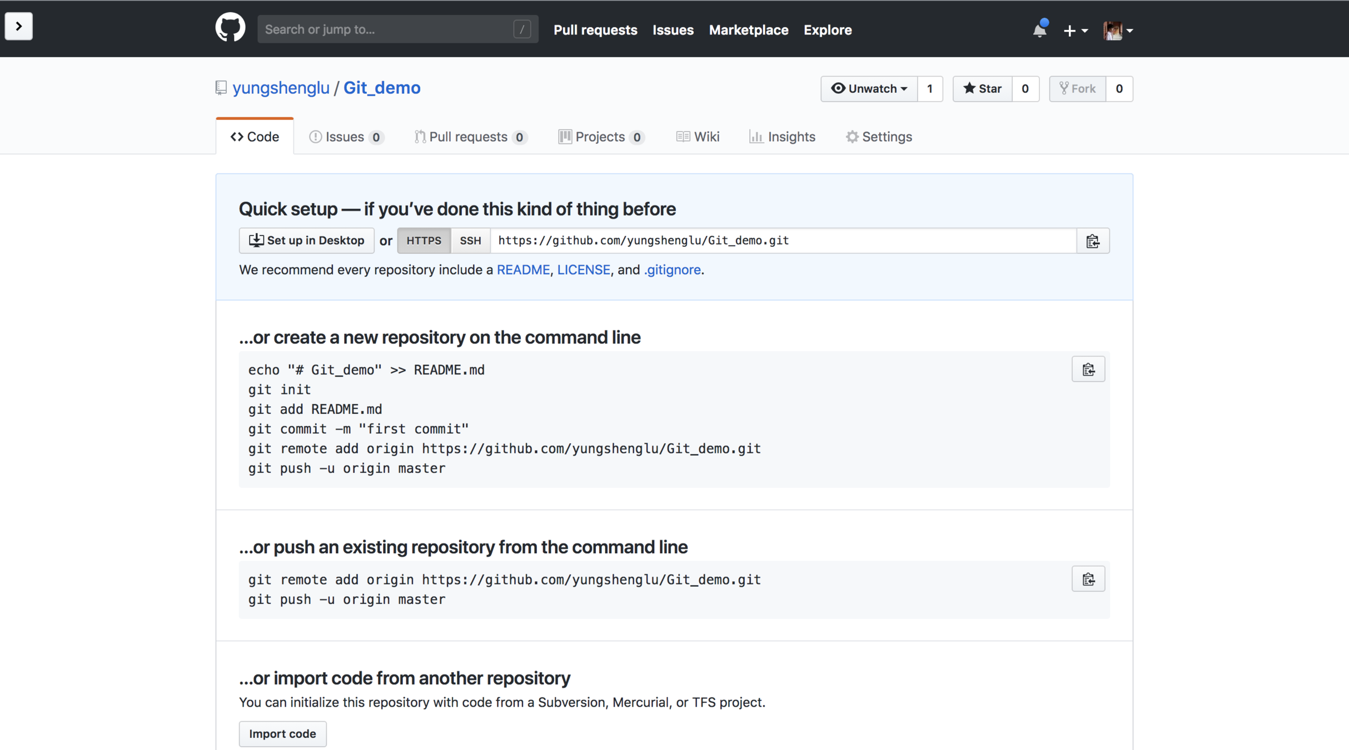Viewport: 1349px width, 750px height.
Task: Copy the push existing repository commands
Action: pyautogui.click(x=1088, y=579)
